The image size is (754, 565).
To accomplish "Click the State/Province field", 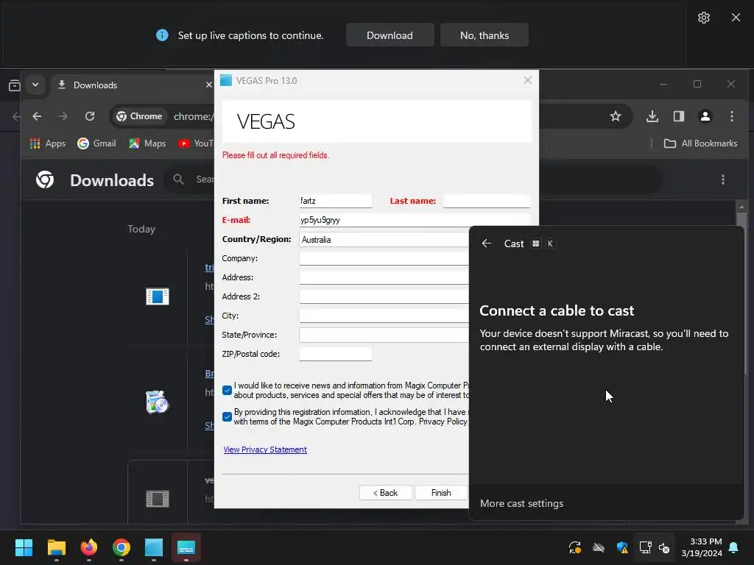I will [384, 335].
